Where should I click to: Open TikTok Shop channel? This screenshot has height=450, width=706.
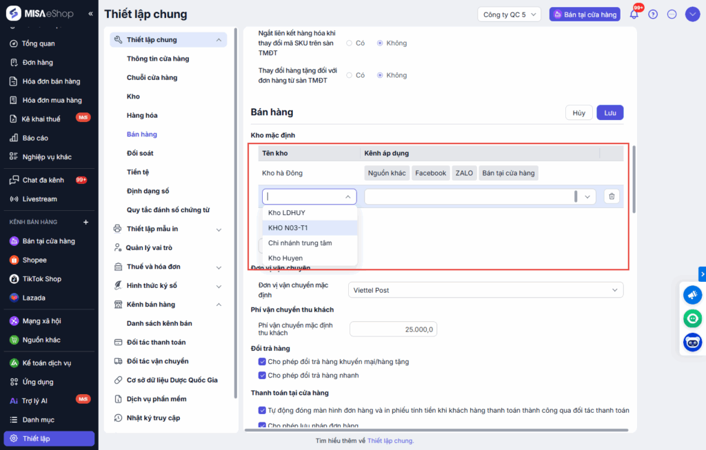coord(41,279)
